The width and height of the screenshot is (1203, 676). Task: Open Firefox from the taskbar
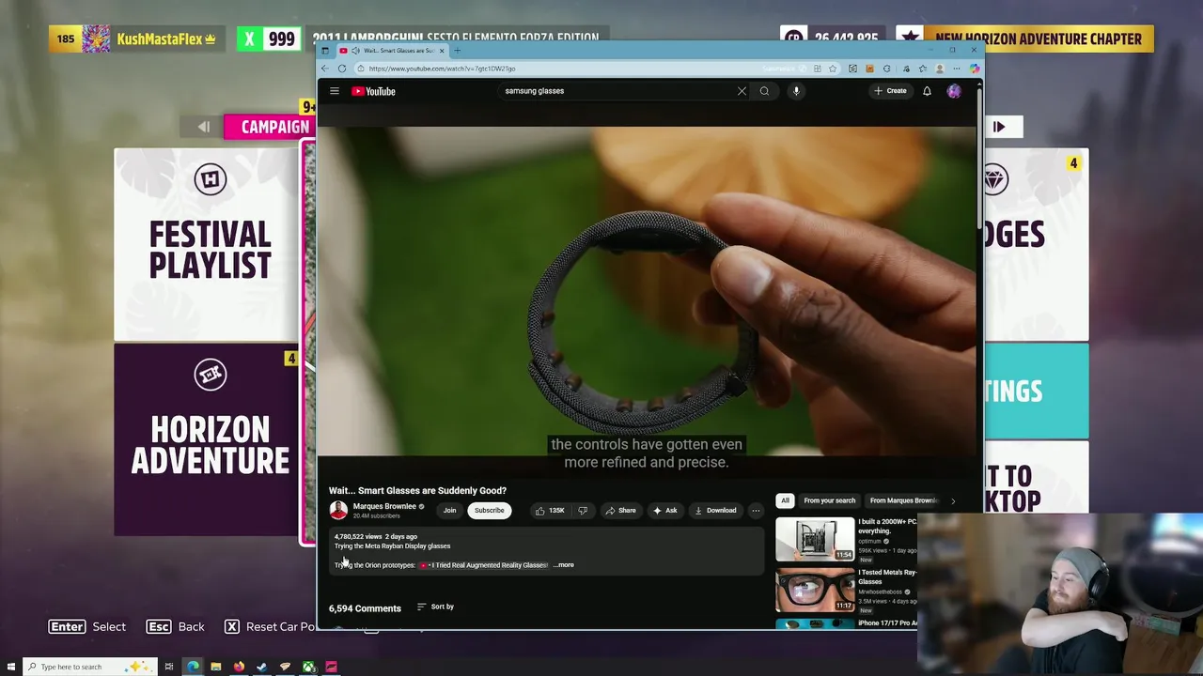239,667
